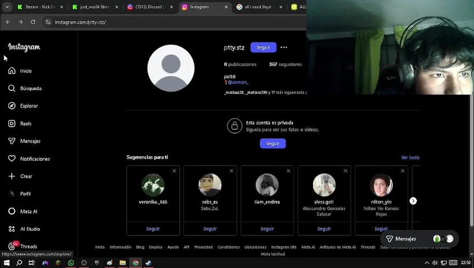Go back in browser
Screen dimensions: 474x268
pos(8,22)
